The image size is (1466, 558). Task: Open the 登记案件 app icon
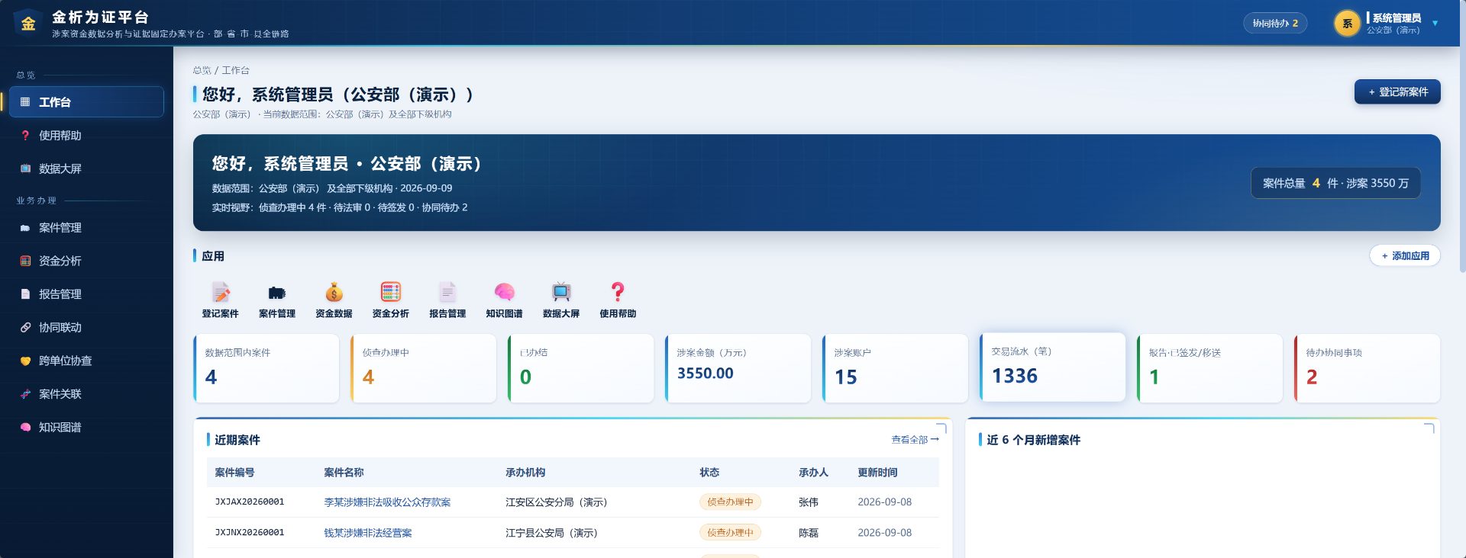click(221, 292)
